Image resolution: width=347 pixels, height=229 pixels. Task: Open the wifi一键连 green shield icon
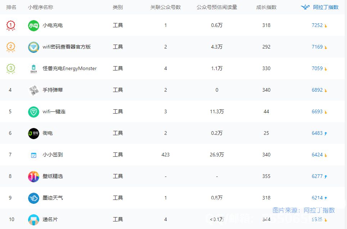pos(33,112)
